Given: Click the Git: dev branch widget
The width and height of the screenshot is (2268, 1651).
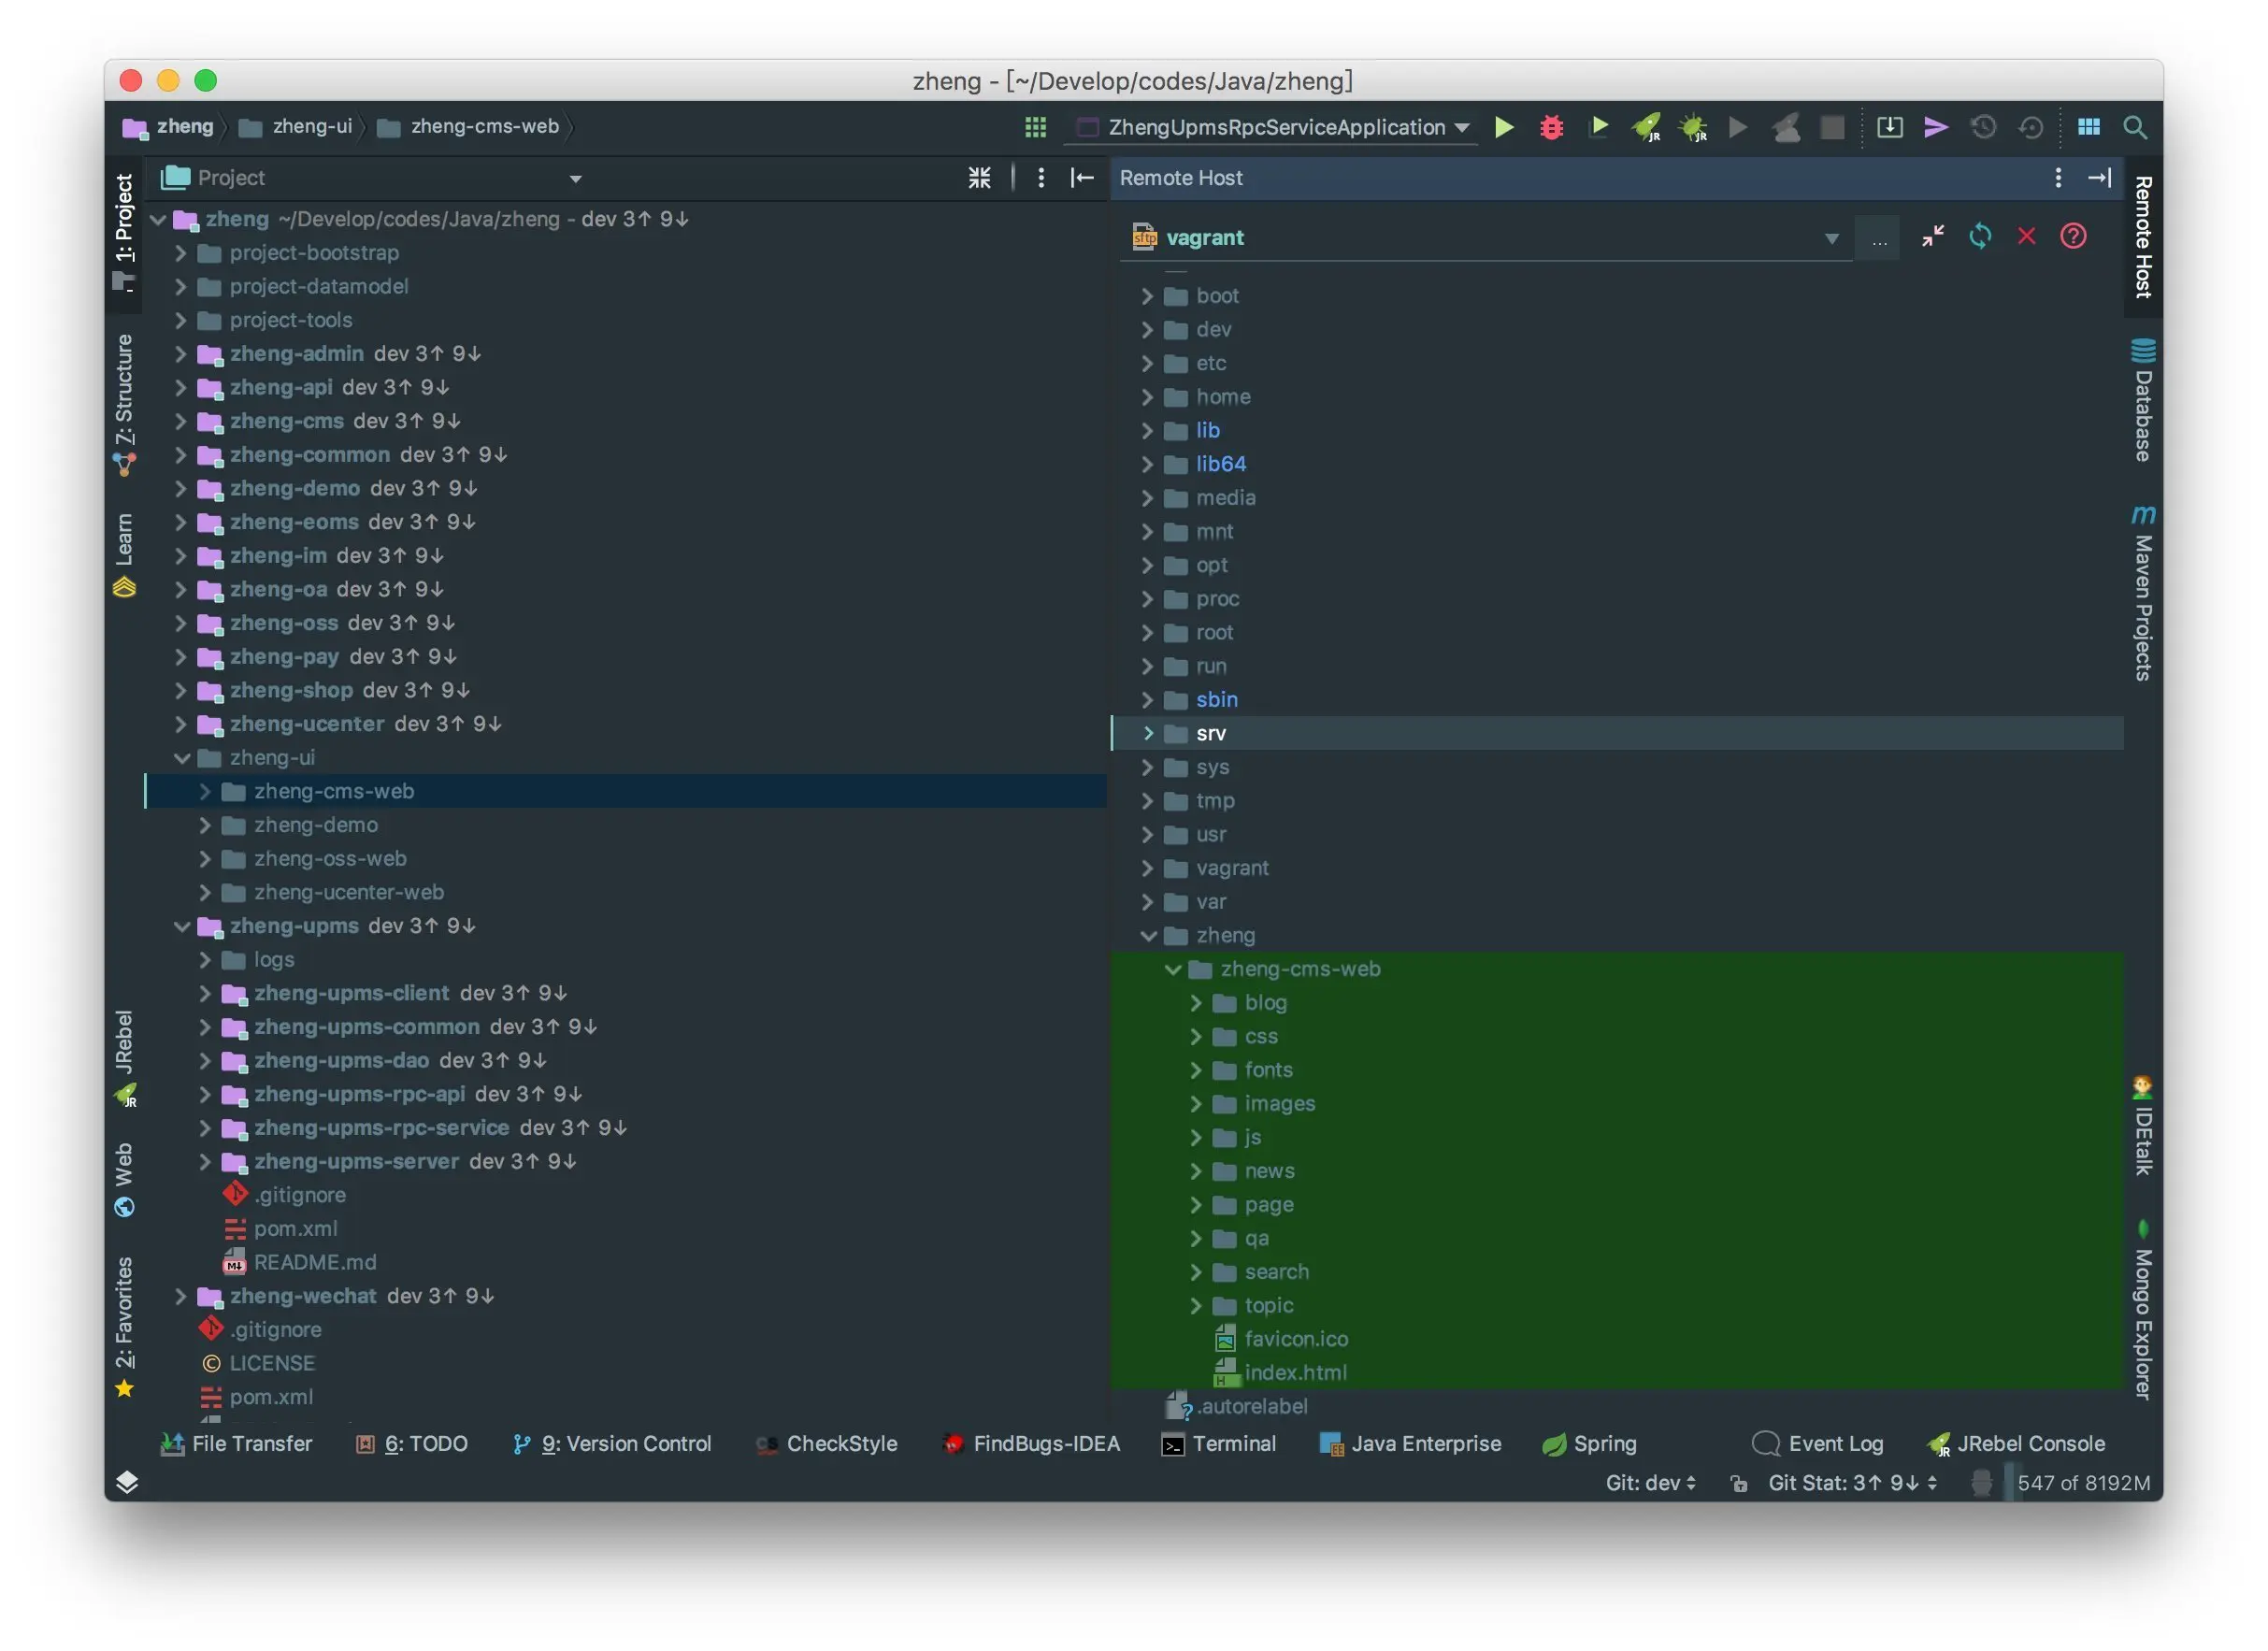Looking at the screenshot, I should click(x=1650, y=1482).
